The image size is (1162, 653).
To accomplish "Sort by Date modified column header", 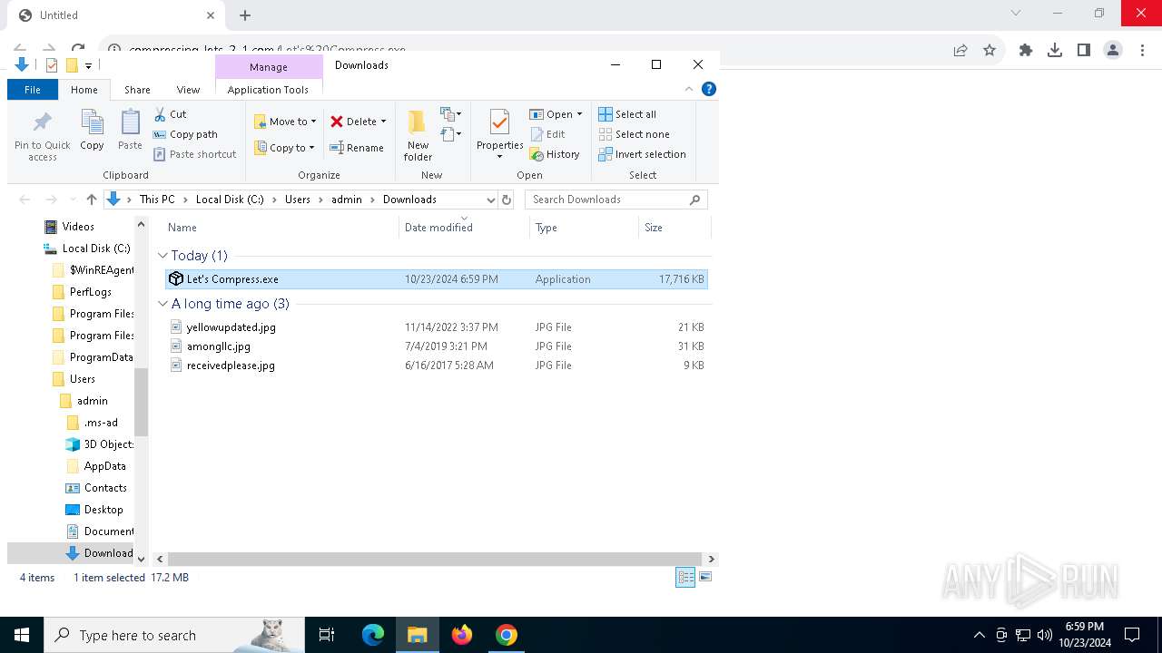I will (x=464, y=228).
